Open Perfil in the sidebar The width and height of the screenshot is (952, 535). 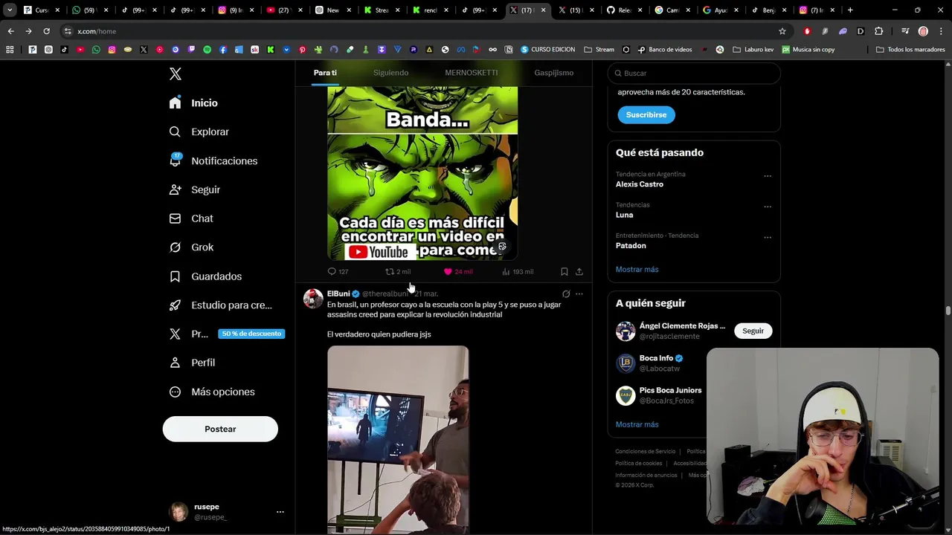192,363
